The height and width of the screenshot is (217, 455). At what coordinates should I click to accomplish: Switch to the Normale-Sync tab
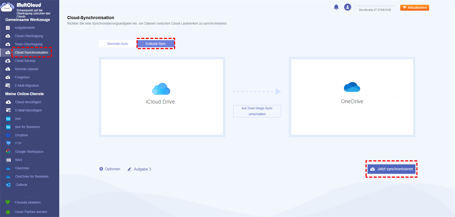(x=118, y=44)
